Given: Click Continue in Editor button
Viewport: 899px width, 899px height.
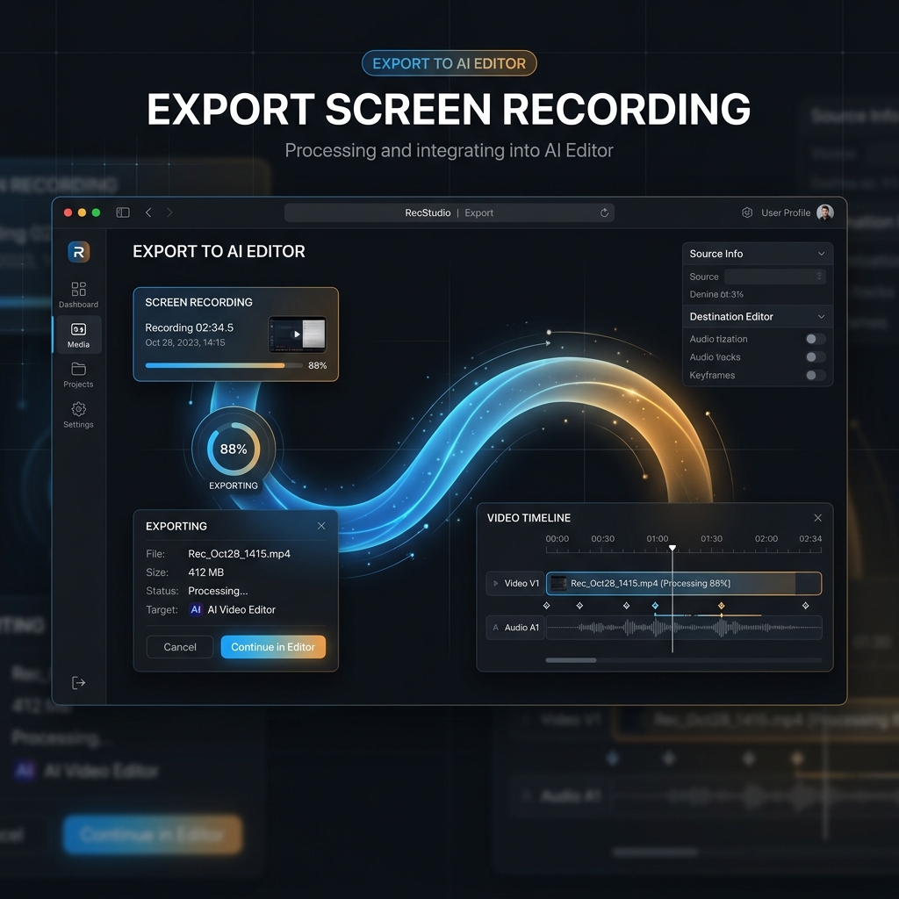Looking at the screenshot, I should pos(273,647).
